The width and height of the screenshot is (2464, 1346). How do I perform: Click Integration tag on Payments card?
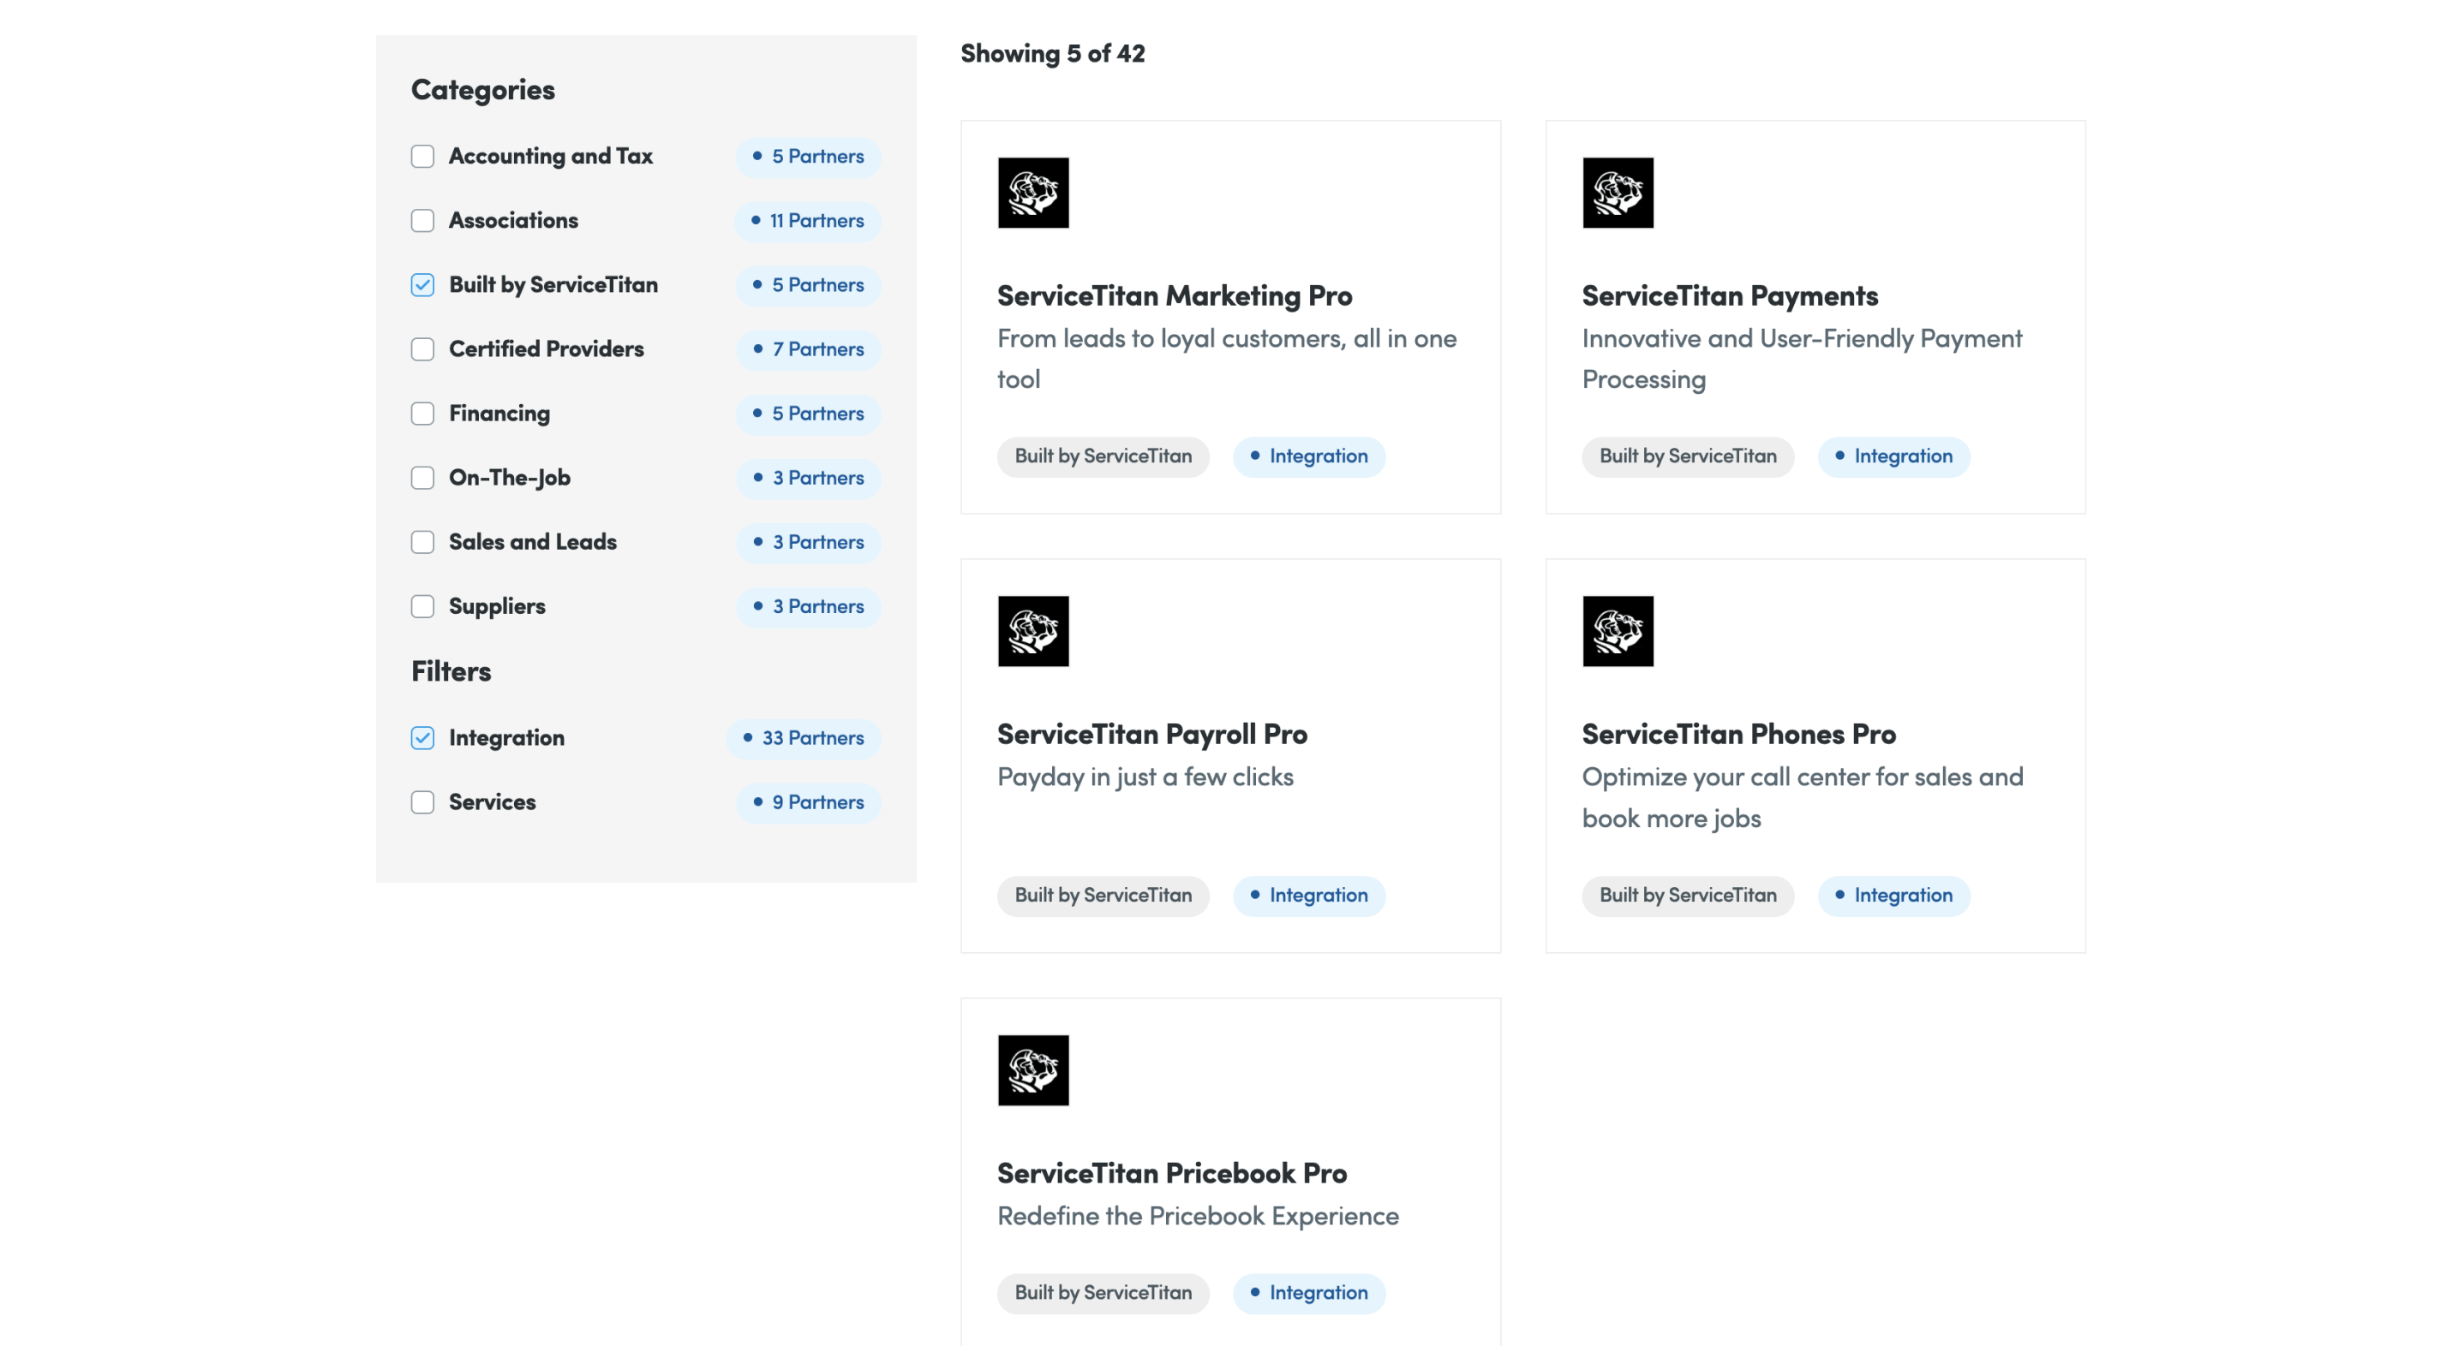(1893, 456)
